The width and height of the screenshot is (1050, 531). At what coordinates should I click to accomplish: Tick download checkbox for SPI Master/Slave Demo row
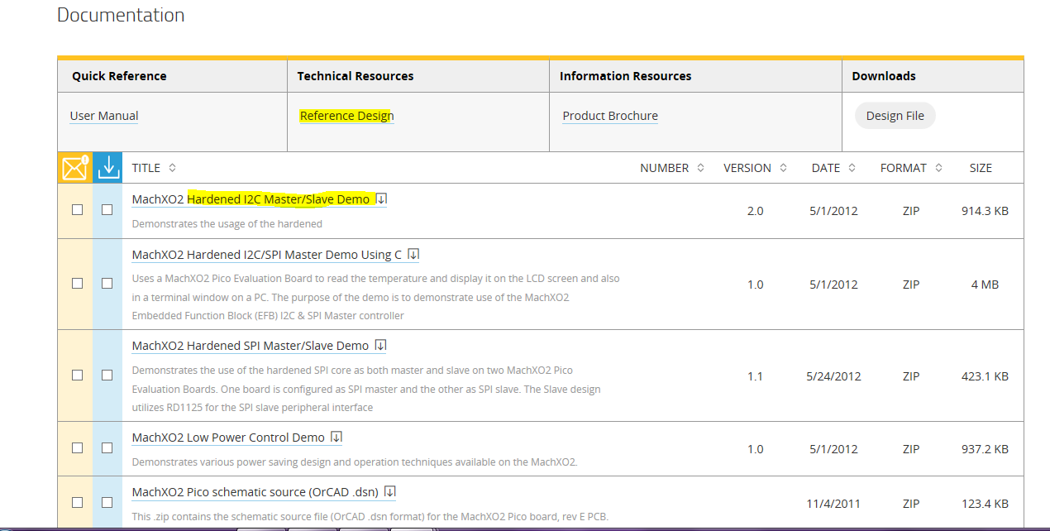pos(107,375)
